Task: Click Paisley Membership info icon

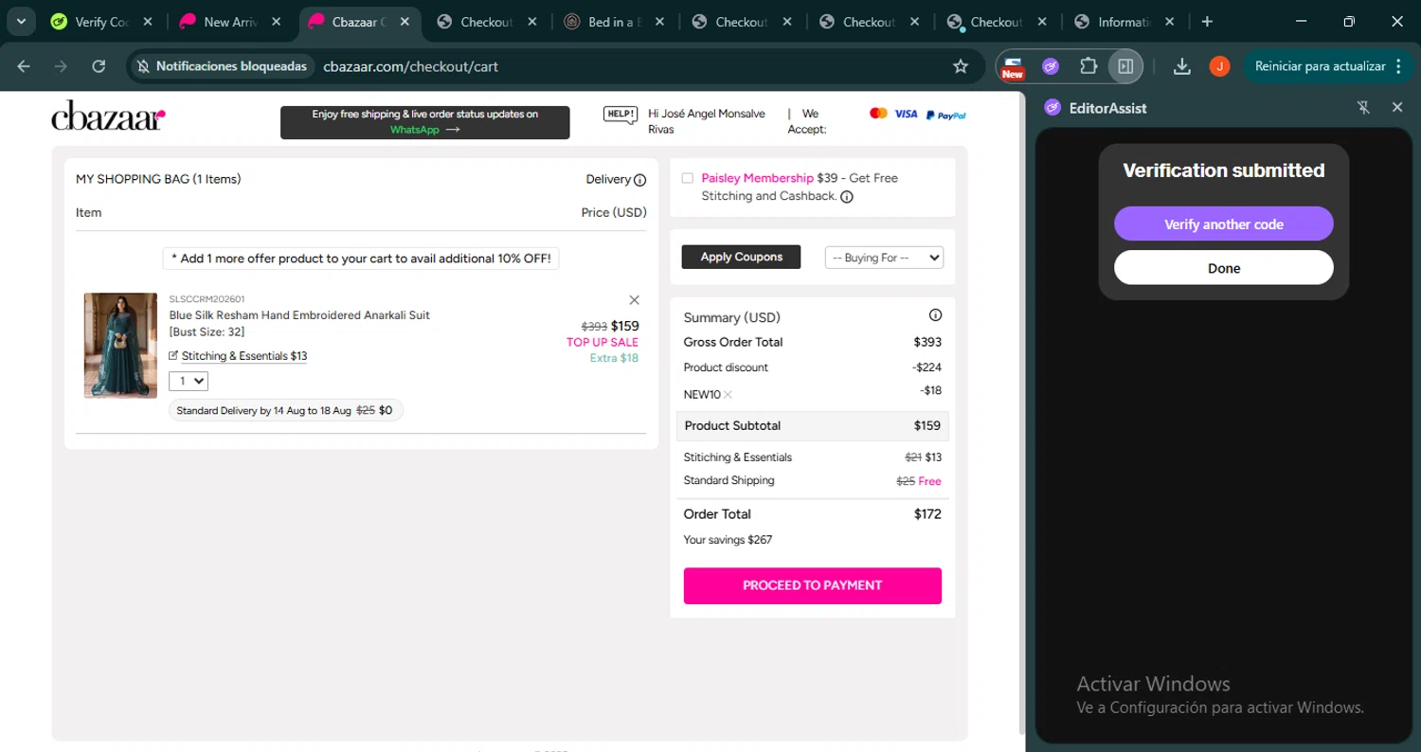Action: (x=847, y=197)
